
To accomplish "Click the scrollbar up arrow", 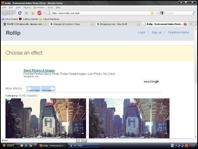I will point(196,28).
